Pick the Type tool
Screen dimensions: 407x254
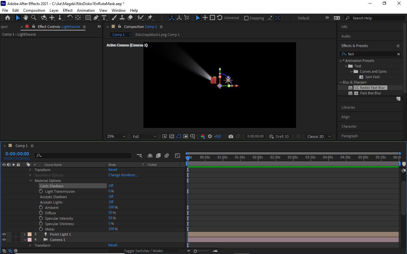104,18
